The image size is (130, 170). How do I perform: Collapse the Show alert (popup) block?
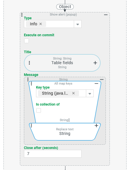tap(106, 15)
